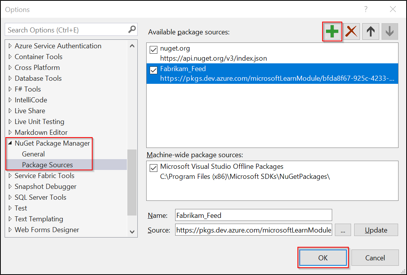Move the selected source down

click(389, 31)
